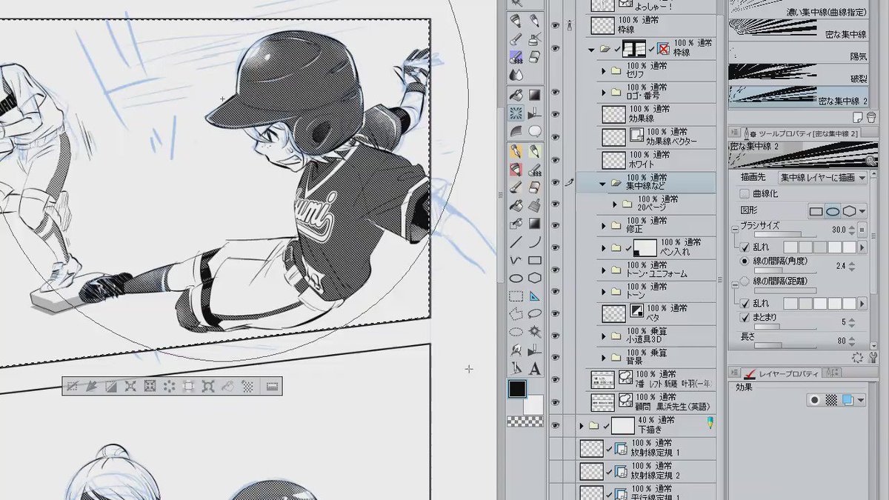
Task: Click the white sub color swatch
Action: coord(533,405)
